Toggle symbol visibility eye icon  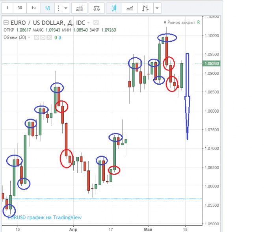[x=96, y=22]
